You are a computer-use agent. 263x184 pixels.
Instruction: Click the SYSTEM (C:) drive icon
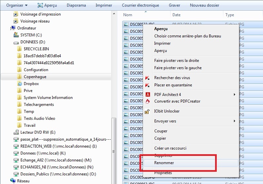point(16,35)
